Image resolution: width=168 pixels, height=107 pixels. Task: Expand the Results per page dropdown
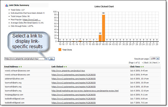coord(158,59)
